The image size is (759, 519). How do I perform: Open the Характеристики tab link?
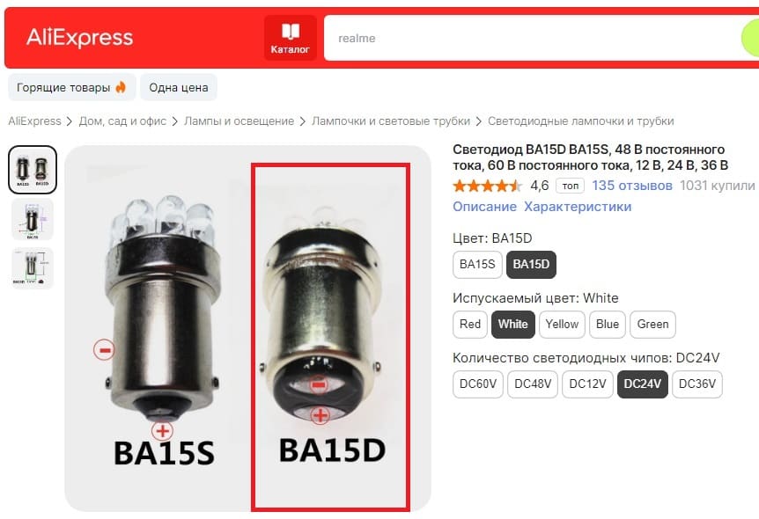tap(578, 207)
